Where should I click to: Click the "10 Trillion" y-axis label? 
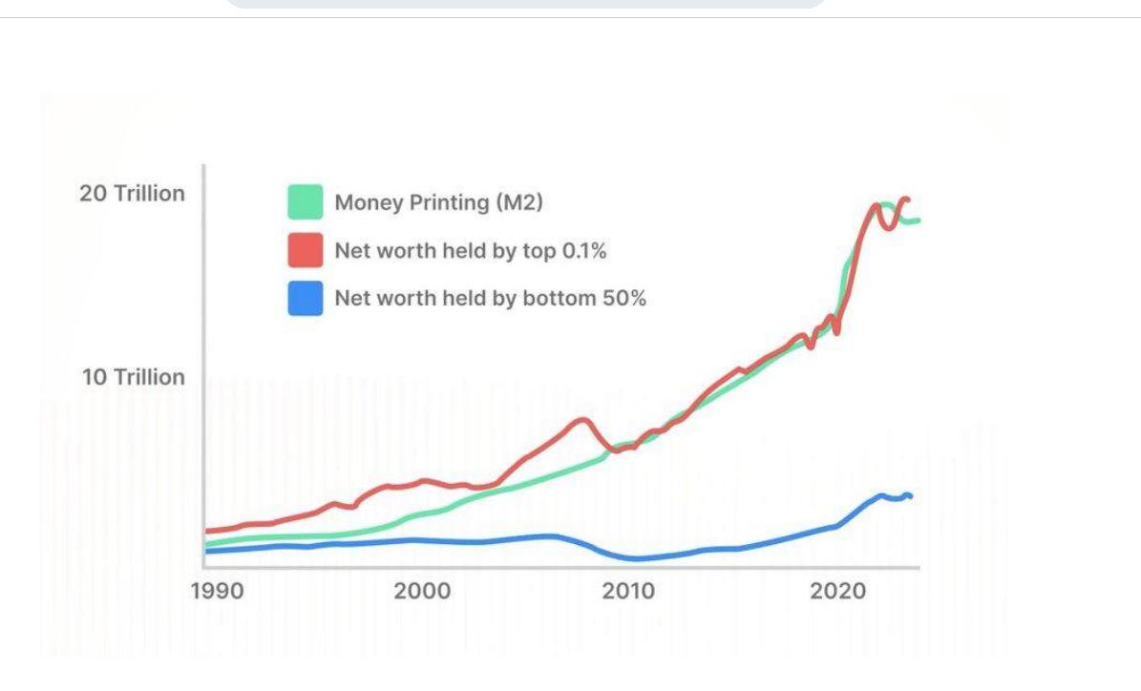coord(134,377)
